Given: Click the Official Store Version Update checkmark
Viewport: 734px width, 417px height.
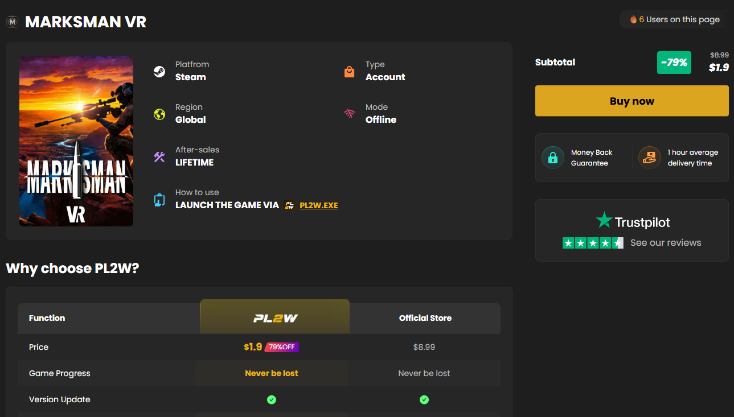Looking at the screenshot, I should (x=424, y=400).
